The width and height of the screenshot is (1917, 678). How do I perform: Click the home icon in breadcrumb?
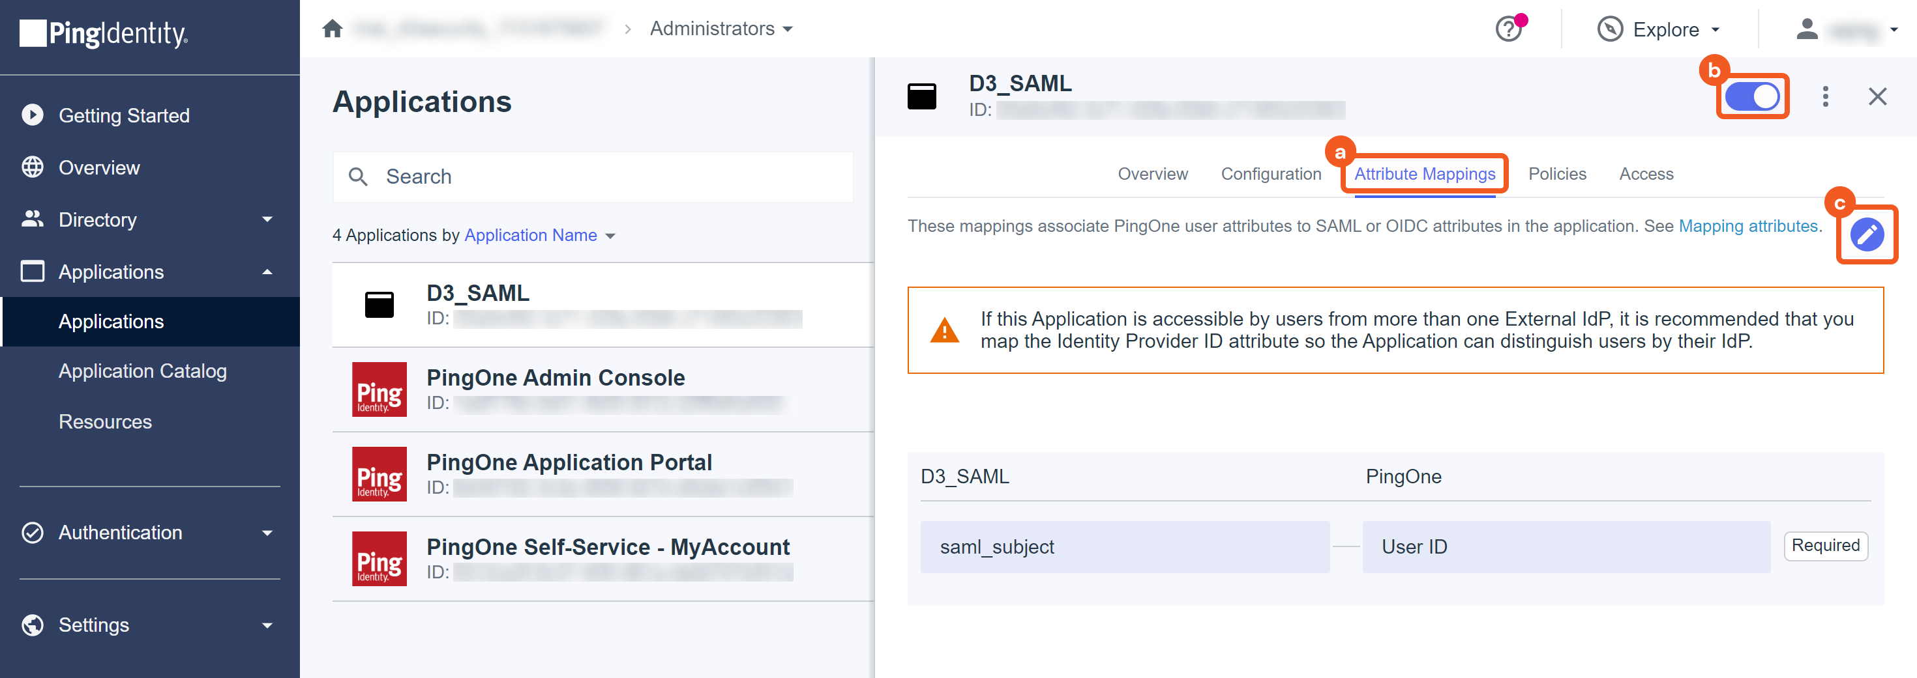tap(332, 29)
